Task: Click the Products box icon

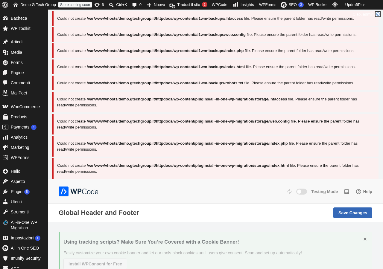Action: [5, 117]
